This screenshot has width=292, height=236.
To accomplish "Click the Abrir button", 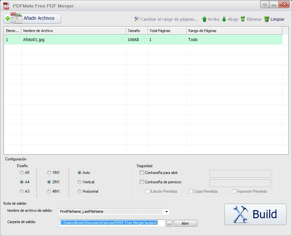I will tap(185, 223).
